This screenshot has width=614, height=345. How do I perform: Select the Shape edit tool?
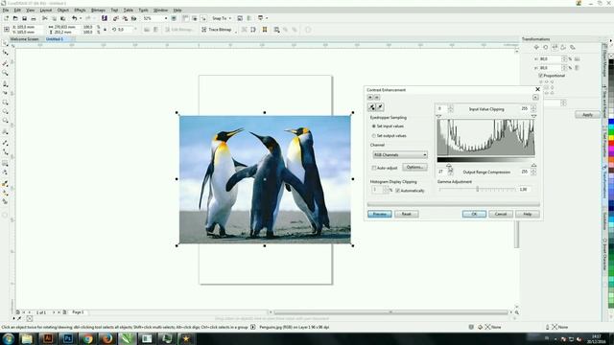click(5, 53)
